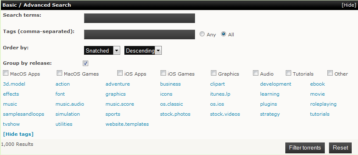Check the MacOS Apps category checkbox
This screenshot has height=155, width=358.
[6, 73]
